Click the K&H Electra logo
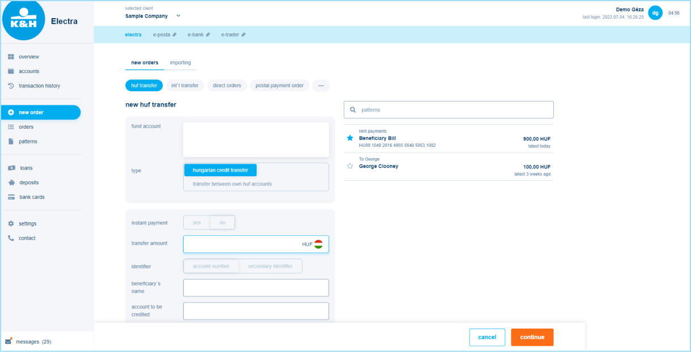 [x=24, y=20]
